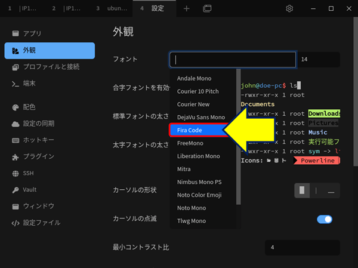Choose Andale Mono from font list
The image size is (358, 268).
pos(203,78)
